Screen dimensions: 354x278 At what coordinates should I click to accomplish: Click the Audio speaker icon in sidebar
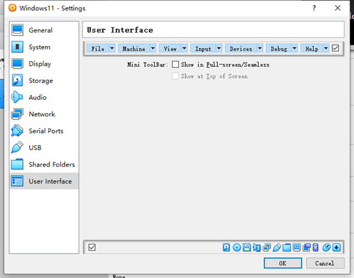pos(17,97)
